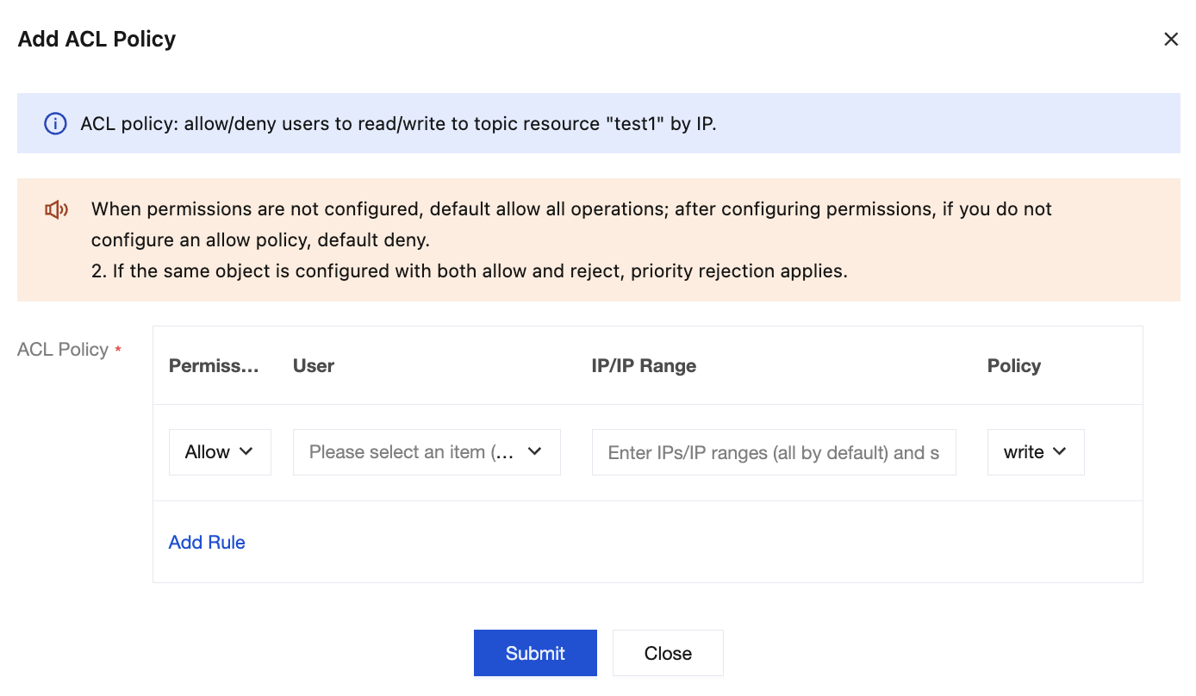Click the truncated Permiss... column header

click(214, 366)
